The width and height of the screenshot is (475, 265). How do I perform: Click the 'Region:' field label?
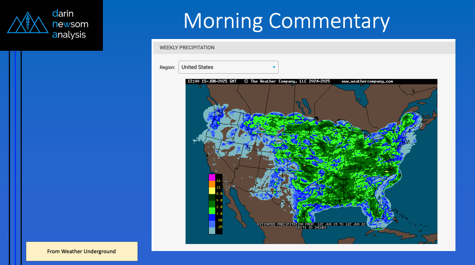(167, 67)
